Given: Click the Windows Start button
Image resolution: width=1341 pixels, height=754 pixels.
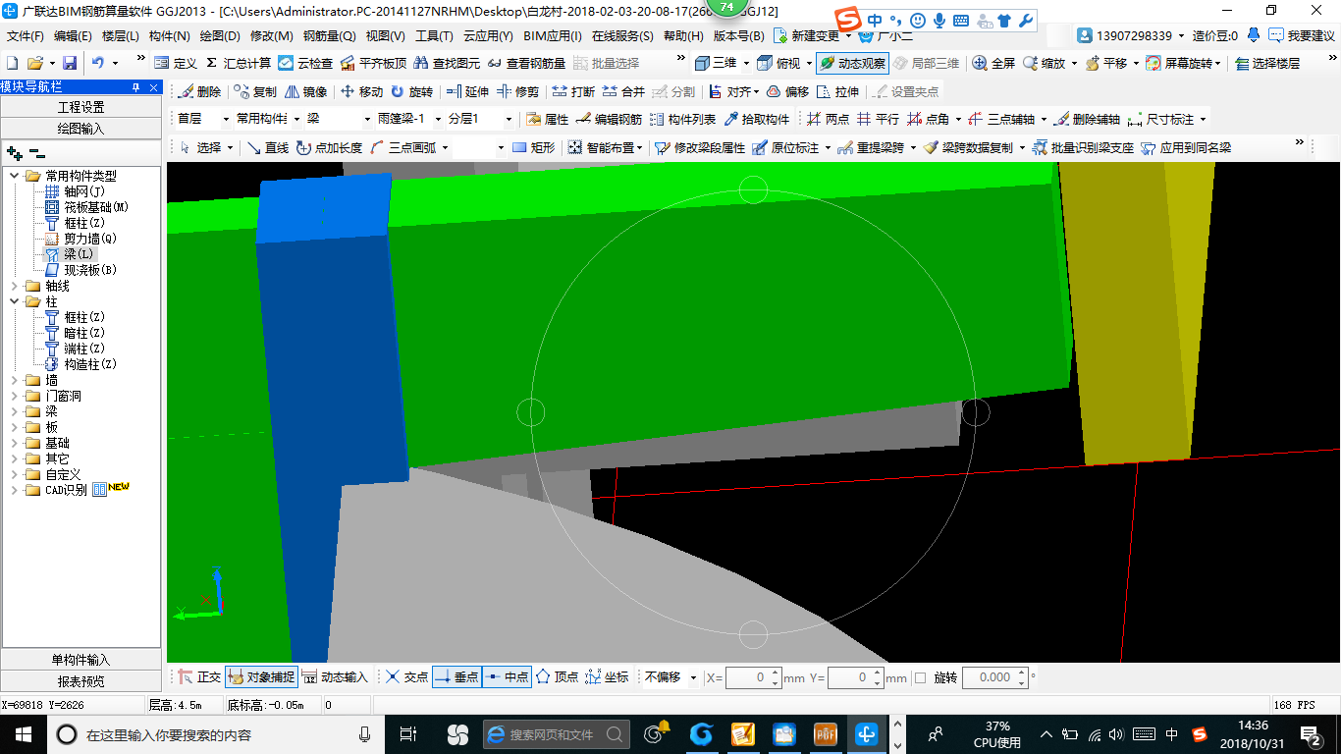Looking at the screenshot, I should 22,733.
